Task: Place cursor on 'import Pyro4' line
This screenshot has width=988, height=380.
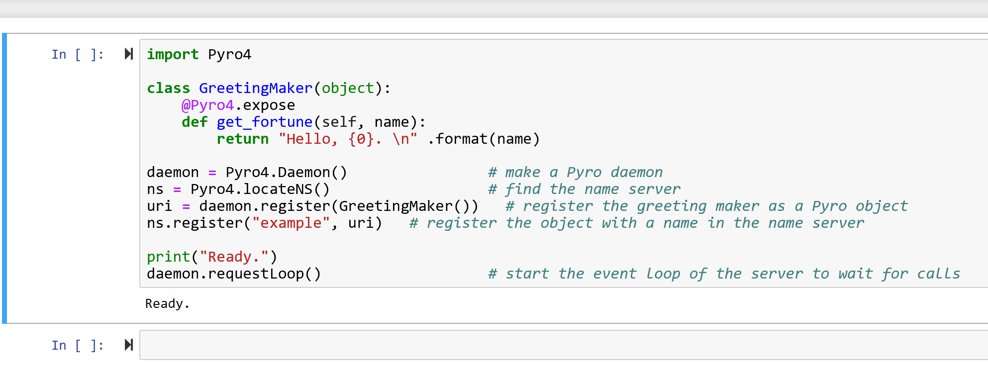Action: (x=199, y=54)
